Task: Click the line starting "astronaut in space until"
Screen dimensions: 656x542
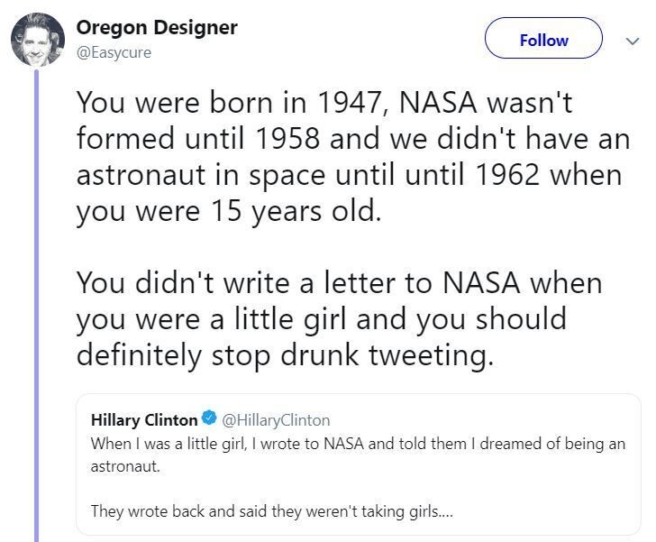Action: coord(349,174)
